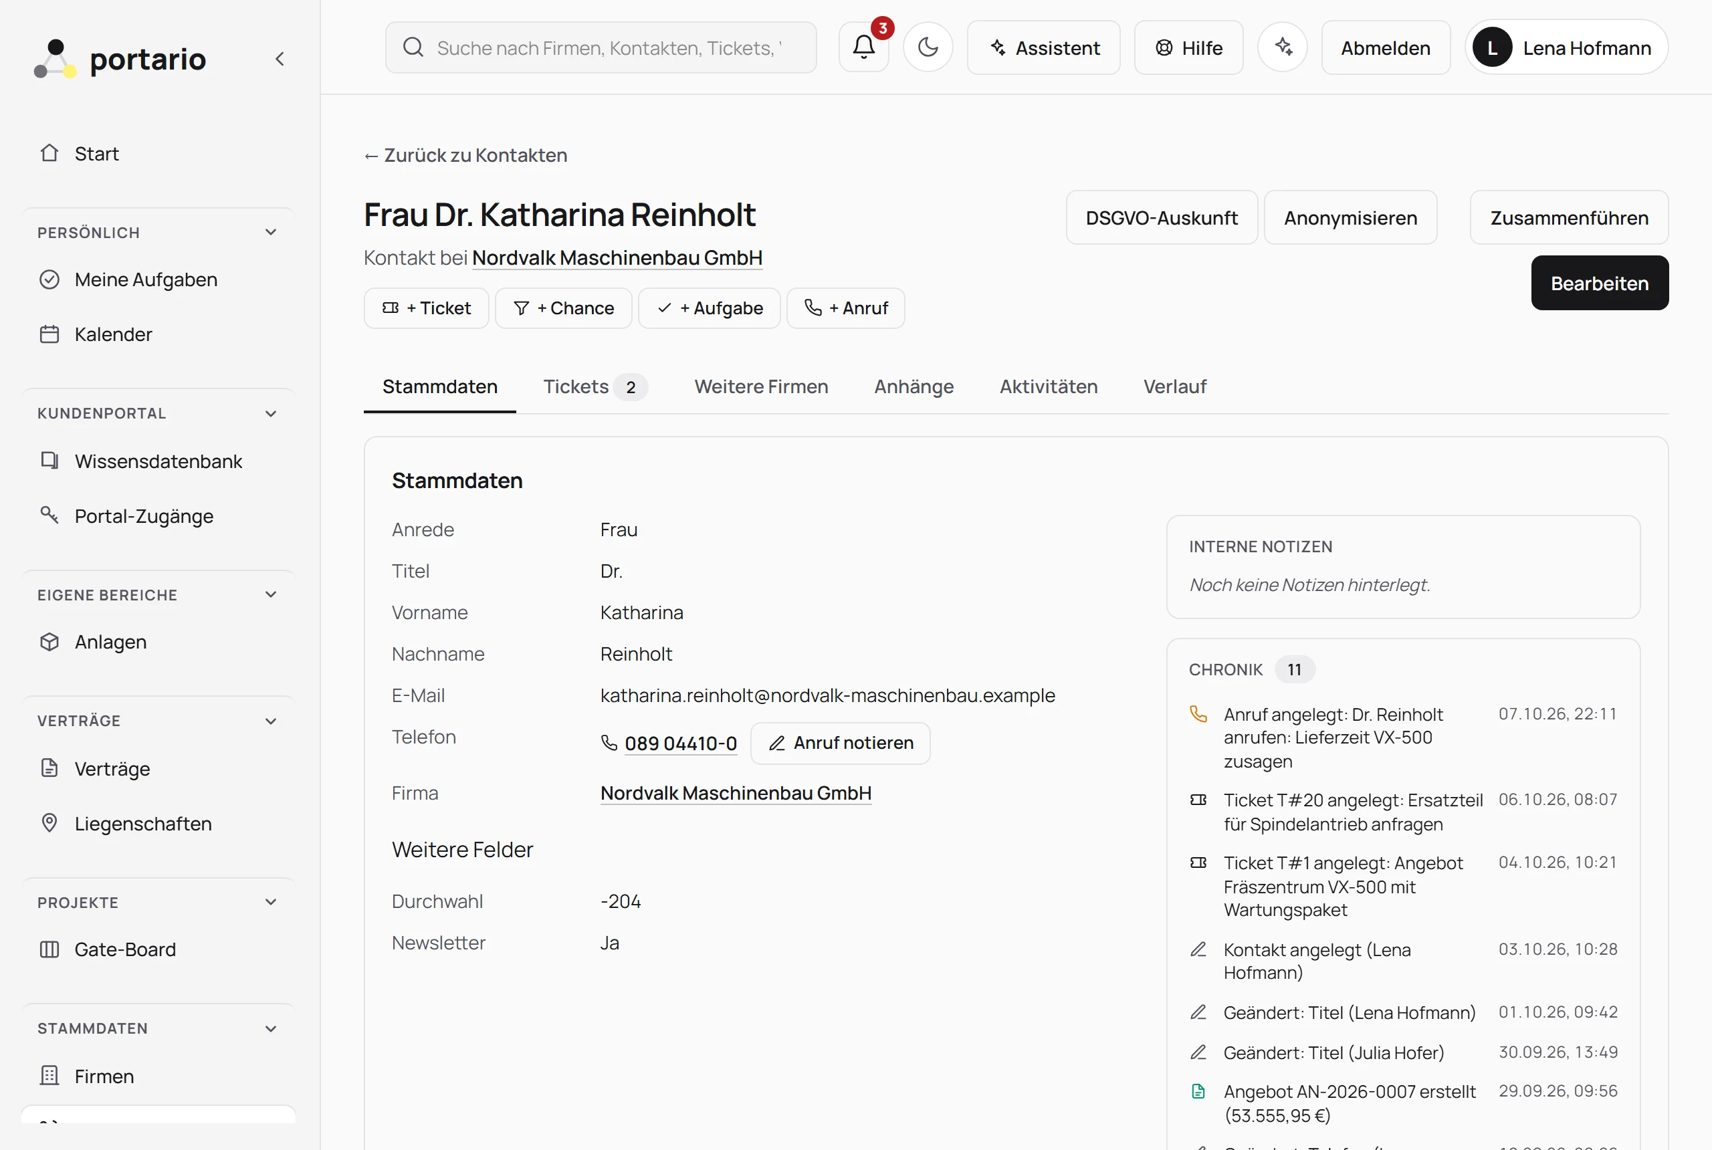Image resolution: width=1712 pixels, height=1150 pixels.
Task: Collapse the STAMMDATEN sidebar section
Action: click(x=271, y=1028)
